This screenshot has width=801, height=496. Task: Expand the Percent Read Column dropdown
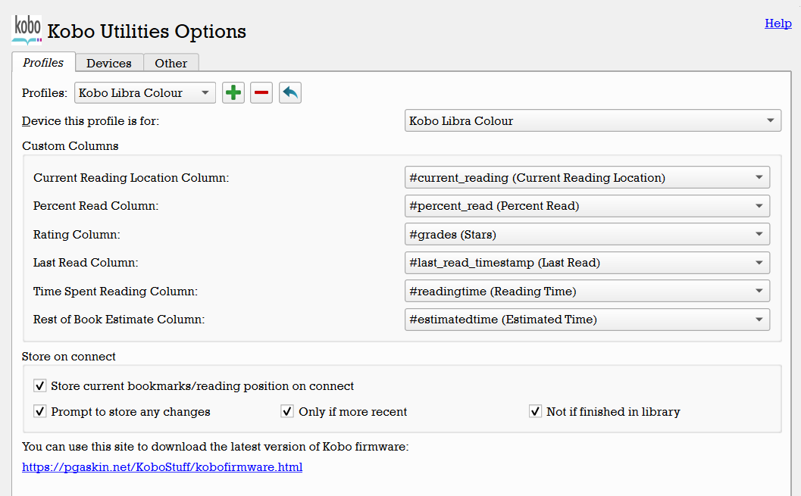pyautogui.click(x=587, y=206)
